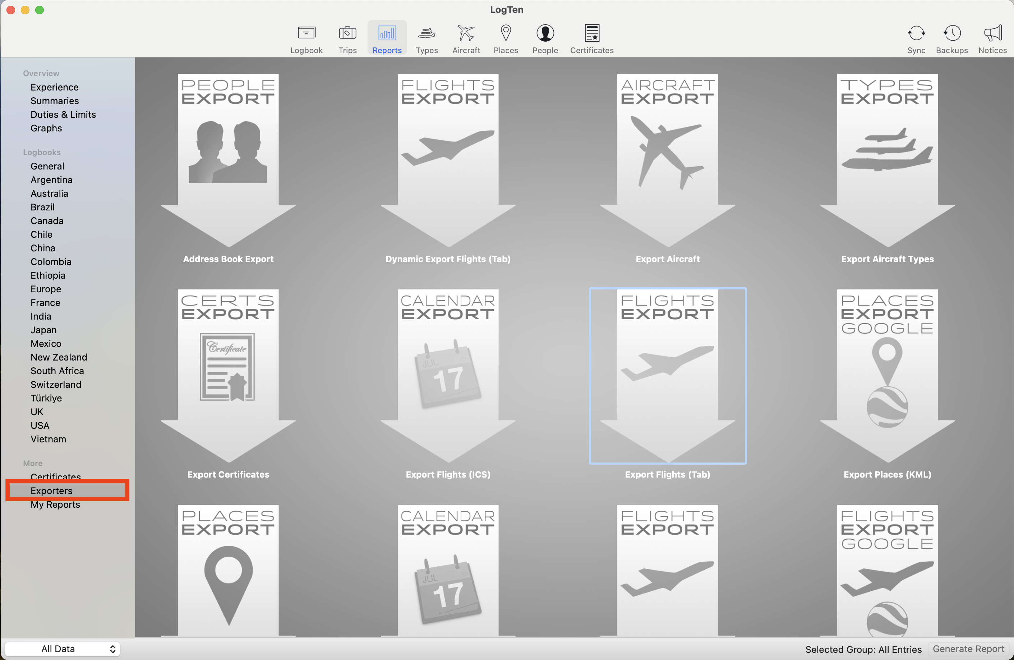The height and width of the screenshot is (660, 1014).
Task: Open My Reports in the sidebar
Action: coord(55,505)
